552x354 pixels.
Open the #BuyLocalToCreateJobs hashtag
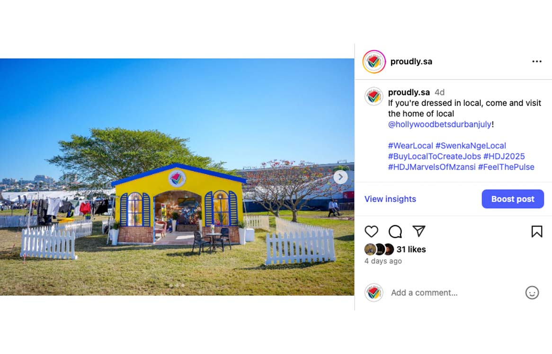pyautogui.click(x=435, y=156)
